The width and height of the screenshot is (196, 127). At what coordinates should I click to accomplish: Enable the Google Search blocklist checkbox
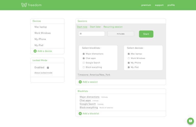(84, 63)
